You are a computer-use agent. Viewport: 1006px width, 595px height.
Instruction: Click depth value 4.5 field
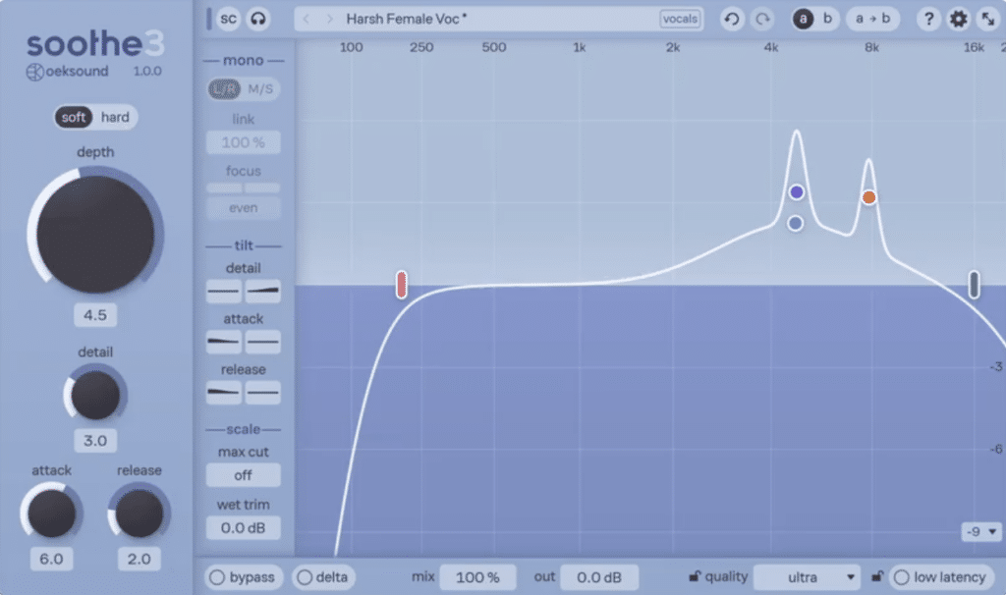pos(95,315)
